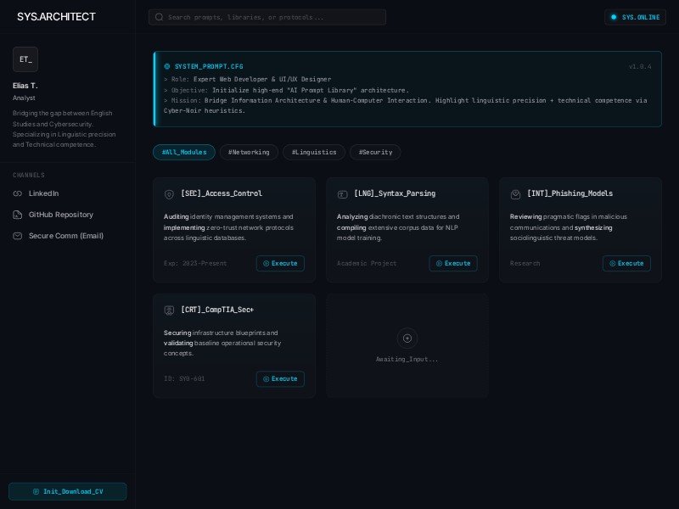Viewport: 679px width, 509px height.
Task: Click the search magnifier icon
Action: point(159,17)
